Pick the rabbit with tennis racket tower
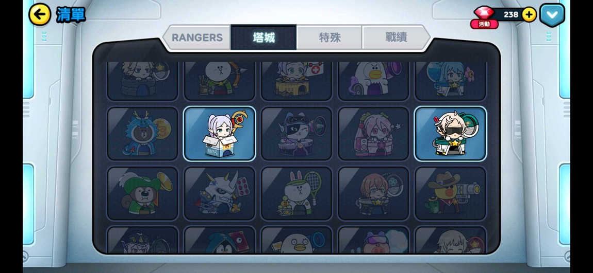 (296, 193)
